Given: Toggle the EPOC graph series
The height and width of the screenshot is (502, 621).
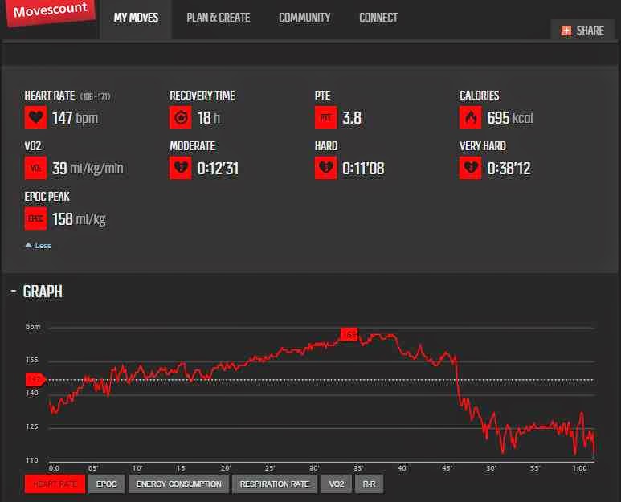Looking at the screenshot, I should (x=107, y=484).
